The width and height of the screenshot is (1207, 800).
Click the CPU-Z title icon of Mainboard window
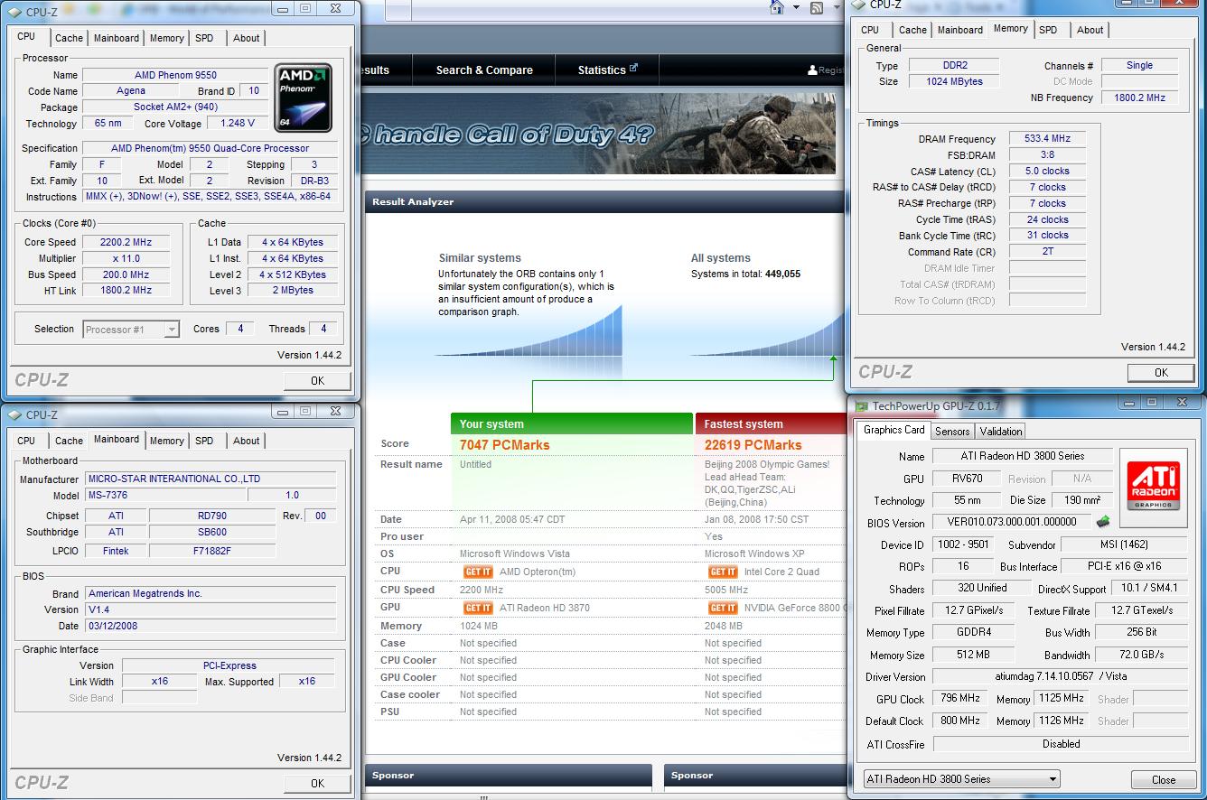point(14,415)
